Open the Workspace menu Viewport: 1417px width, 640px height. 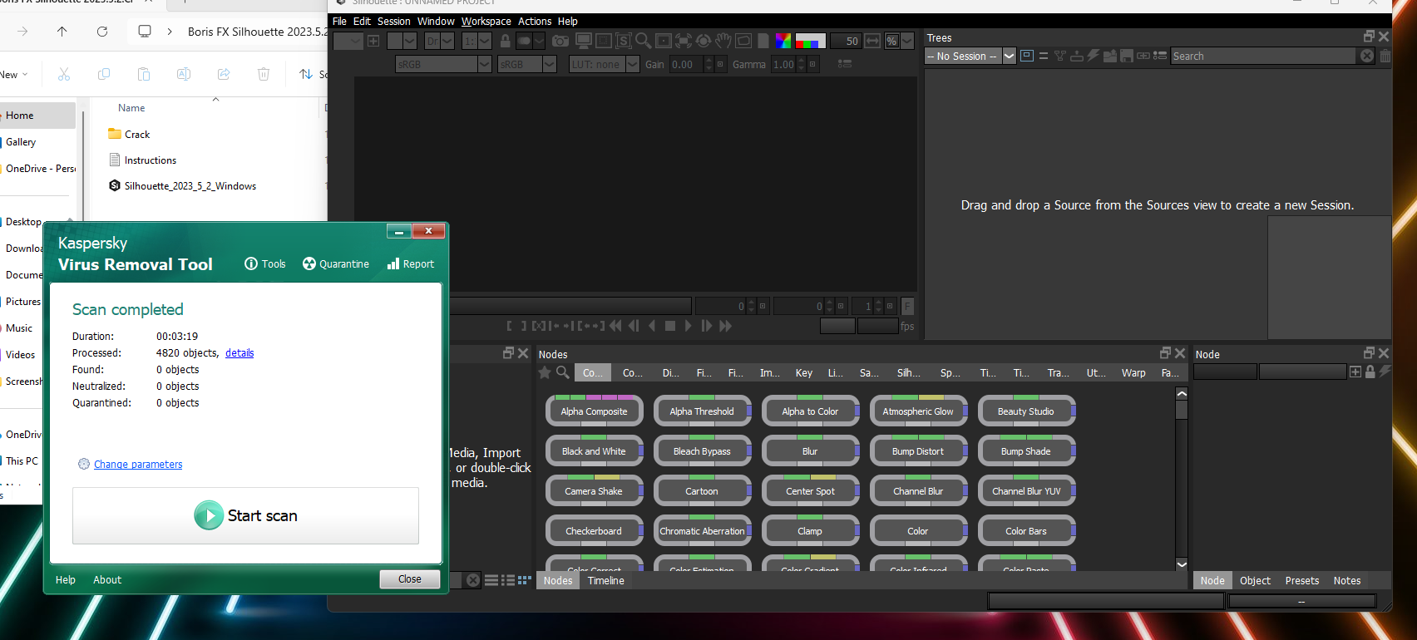point(486,21)
